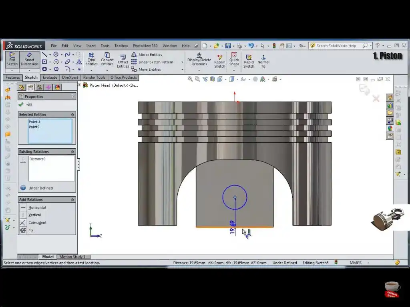
Task: Select the Straight Slot tool
Action: (45, 69)
